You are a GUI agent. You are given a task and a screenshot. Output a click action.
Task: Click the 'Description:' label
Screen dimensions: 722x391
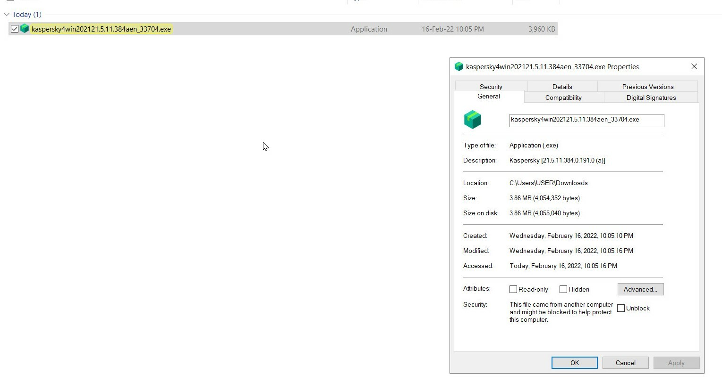(x=480, y=161)
